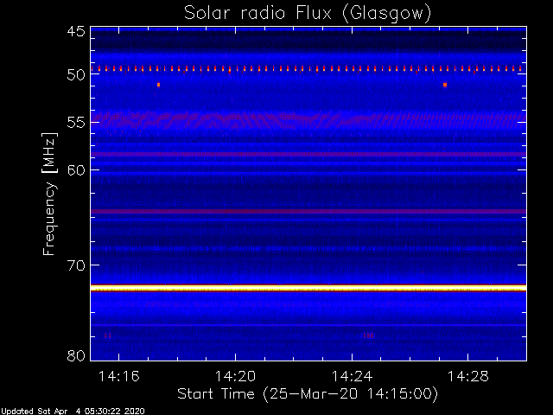The height and width of the screenshot is (415, 553).
Task: Click the 80 MHz tick label
Action: [76, 355]
